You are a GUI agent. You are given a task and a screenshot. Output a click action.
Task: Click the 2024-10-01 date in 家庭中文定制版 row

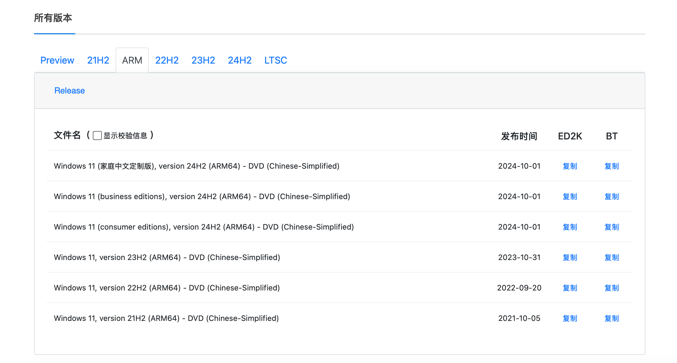click(x=519, y=166)
